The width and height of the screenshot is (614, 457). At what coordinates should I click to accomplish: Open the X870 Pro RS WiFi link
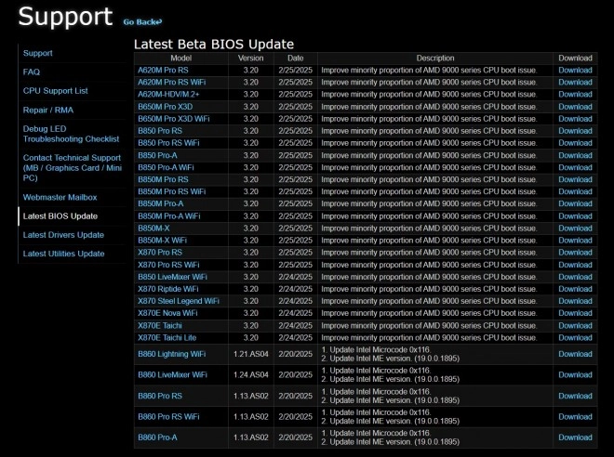coord(168,265)
